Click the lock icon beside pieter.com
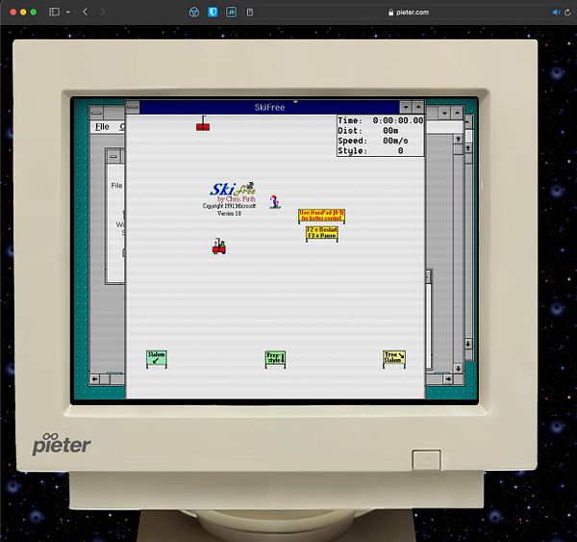 click(x=390, y=13)
